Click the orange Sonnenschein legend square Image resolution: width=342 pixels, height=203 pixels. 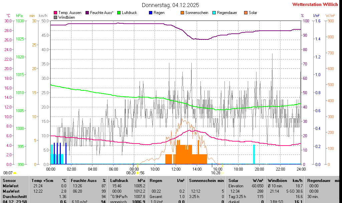pos(182,13)
